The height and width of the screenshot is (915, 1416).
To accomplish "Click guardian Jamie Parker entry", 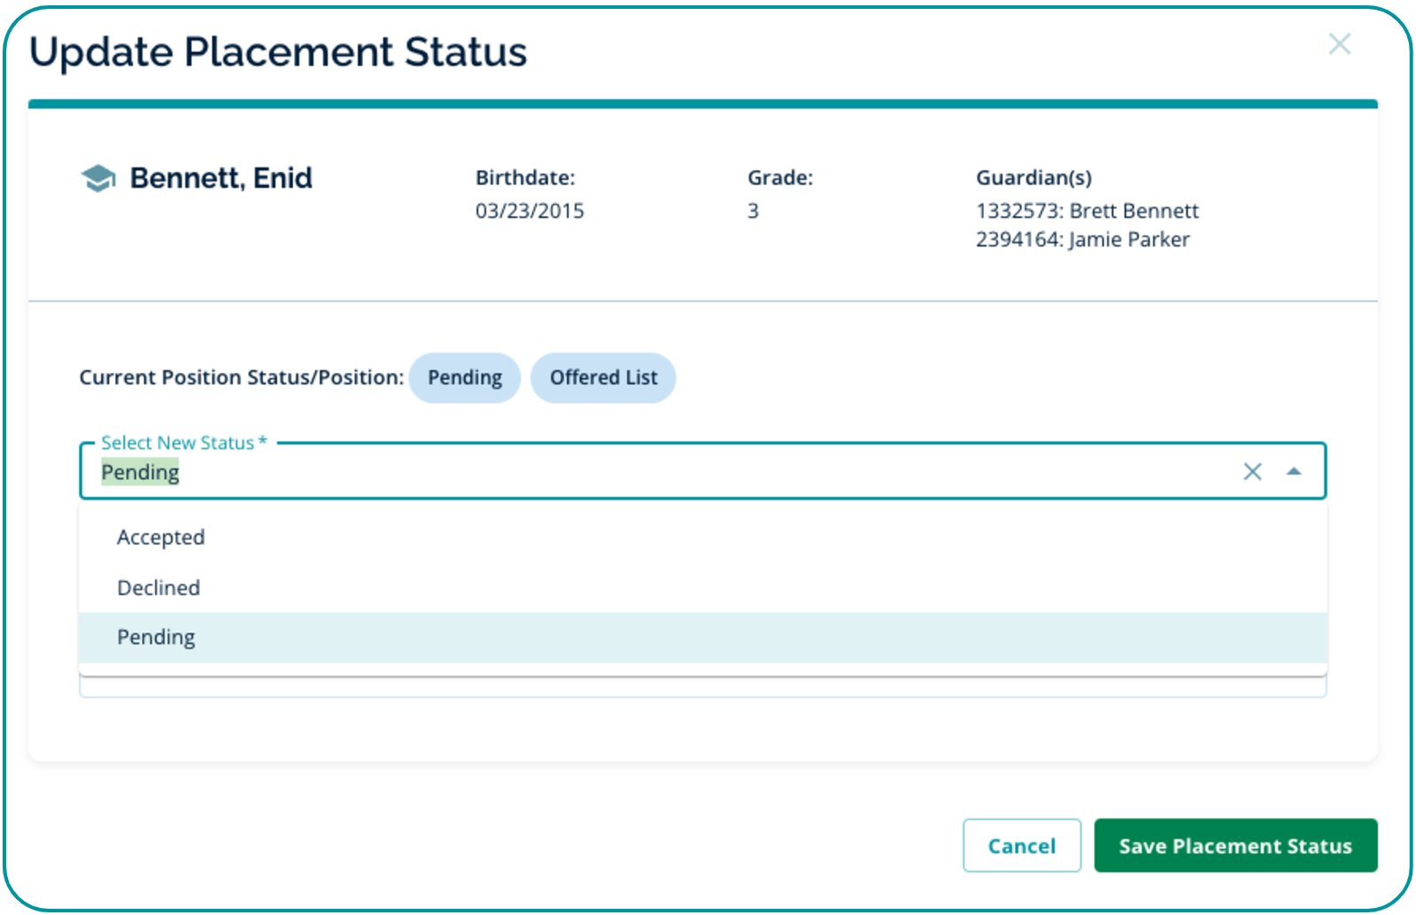I will (1082, 240).
